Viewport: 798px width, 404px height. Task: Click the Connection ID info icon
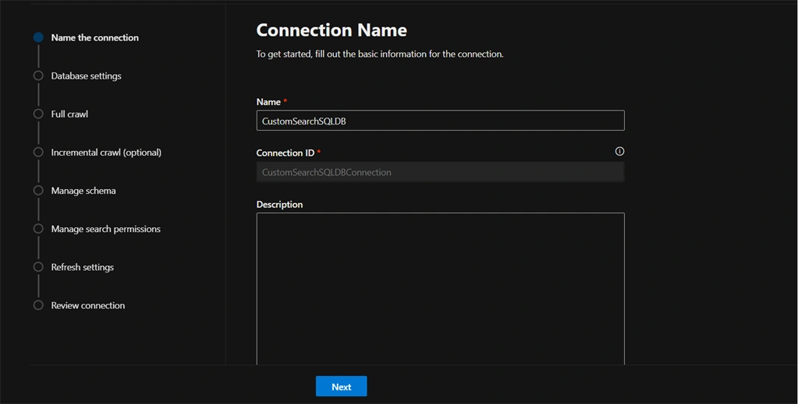pyautogui.click(x=619, y=151)
